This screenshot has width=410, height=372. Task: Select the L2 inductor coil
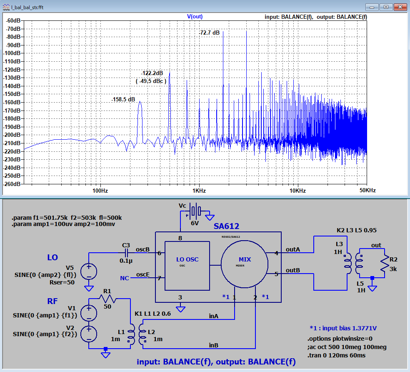(142, 334)
